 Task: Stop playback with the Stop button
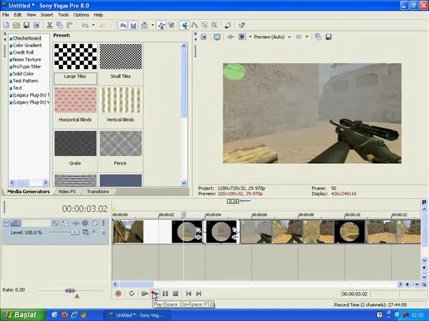pos(176,294)
